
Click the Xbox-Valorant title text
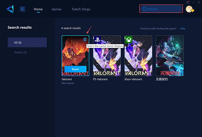pos(133,79)
